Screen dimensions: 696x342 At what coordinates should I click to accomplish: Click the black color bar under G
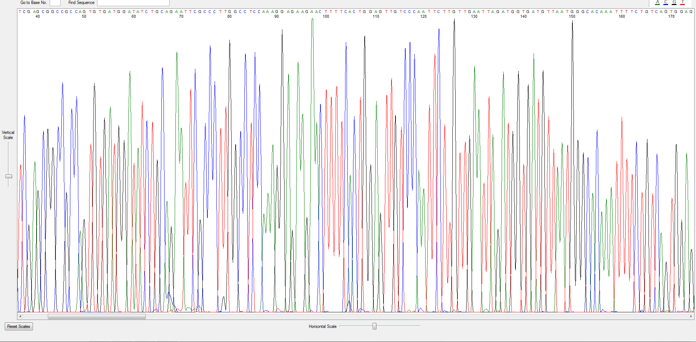(x=674, y=4)
